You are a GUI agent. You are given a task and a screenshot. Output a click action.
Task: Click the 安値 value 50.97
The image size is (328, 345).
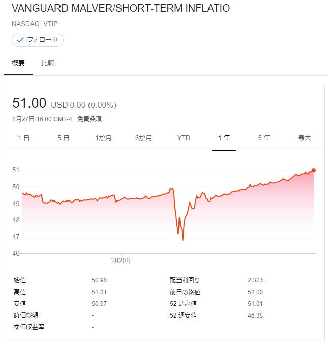99,304
